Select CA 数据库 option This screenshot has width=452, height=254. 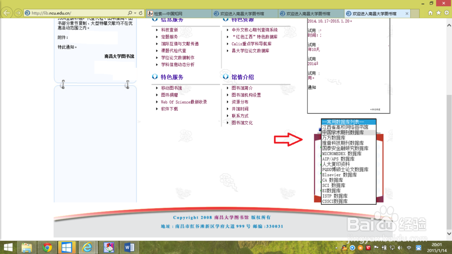click(348, 180)
